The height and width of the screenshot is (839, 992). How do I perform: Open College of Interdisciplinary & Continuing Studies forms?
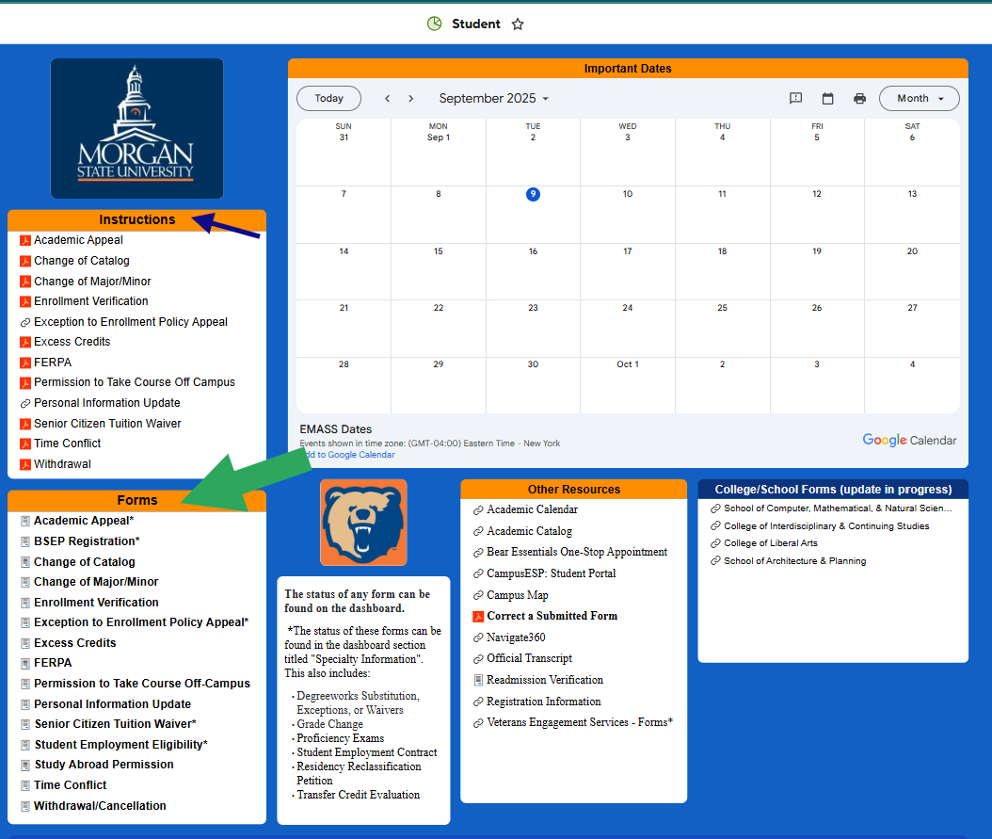[826, 525]
